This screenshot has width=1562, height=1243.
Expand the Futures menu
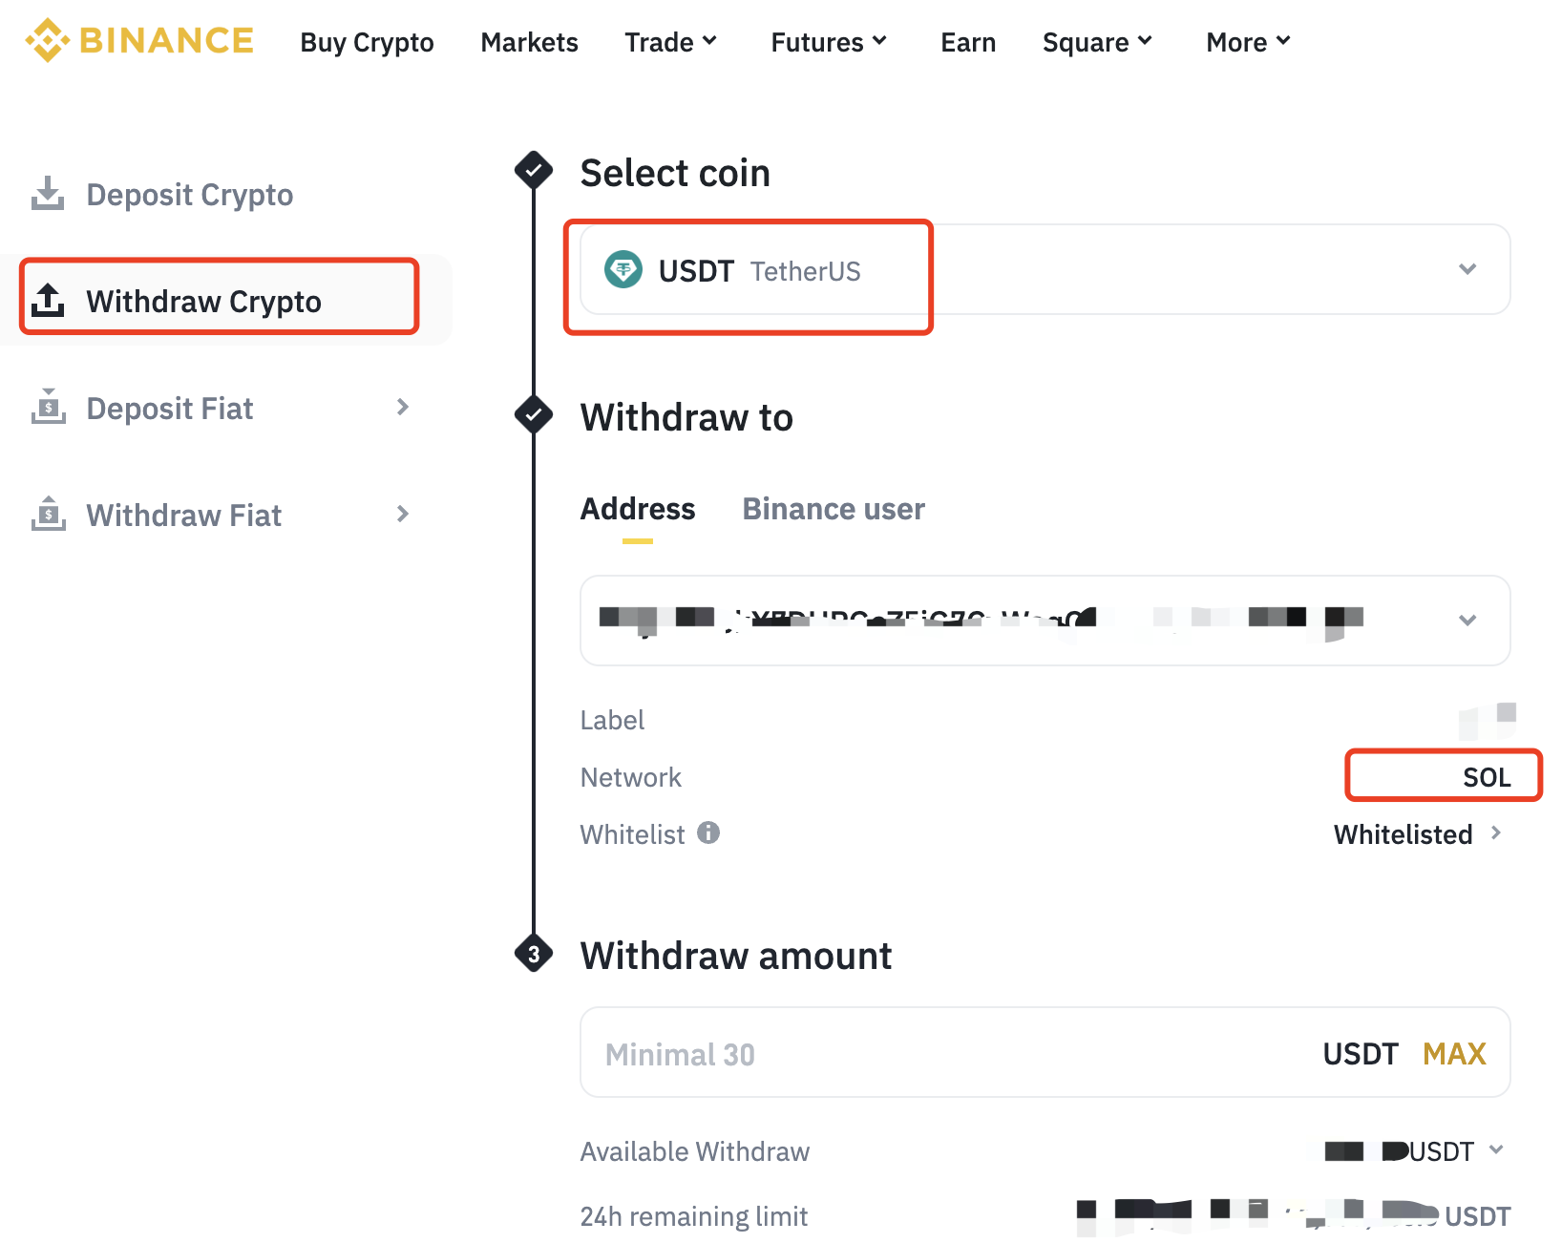click(x=829, y=42)
